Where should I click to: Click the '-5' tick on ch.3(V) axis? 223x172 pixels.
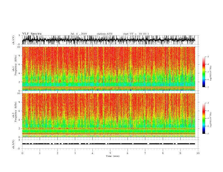pyautogui.click(x=19, y=149)
